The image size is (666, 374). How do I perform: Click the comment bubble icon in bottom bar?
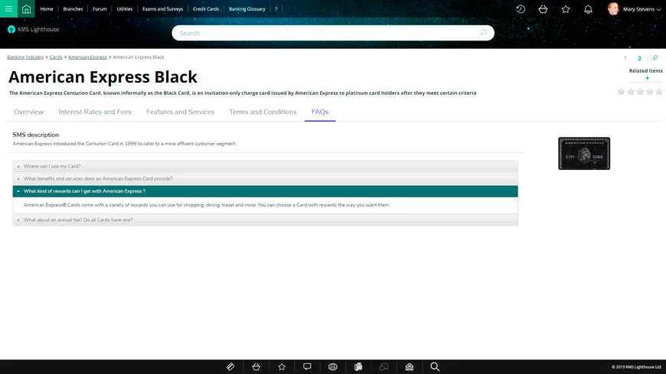coord(307,367)
